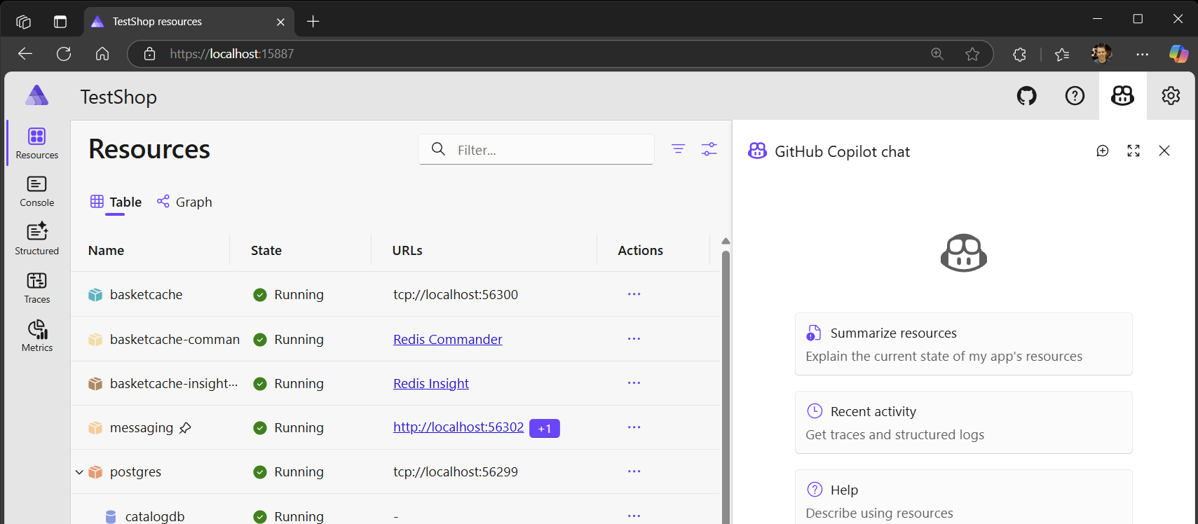The height and width of the screenshot is (524, 1198).
Task: Open the view options sliders icon
Action: pyautogui.click(x=709, y=149)
